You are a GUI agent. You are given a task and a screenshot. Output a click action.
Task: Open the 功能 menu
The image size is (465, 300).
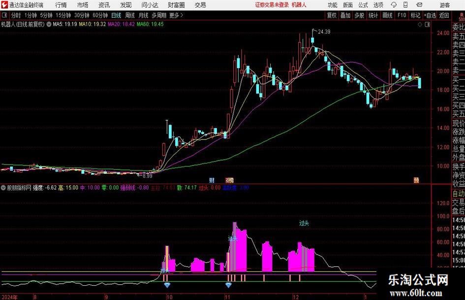(333, 5)
